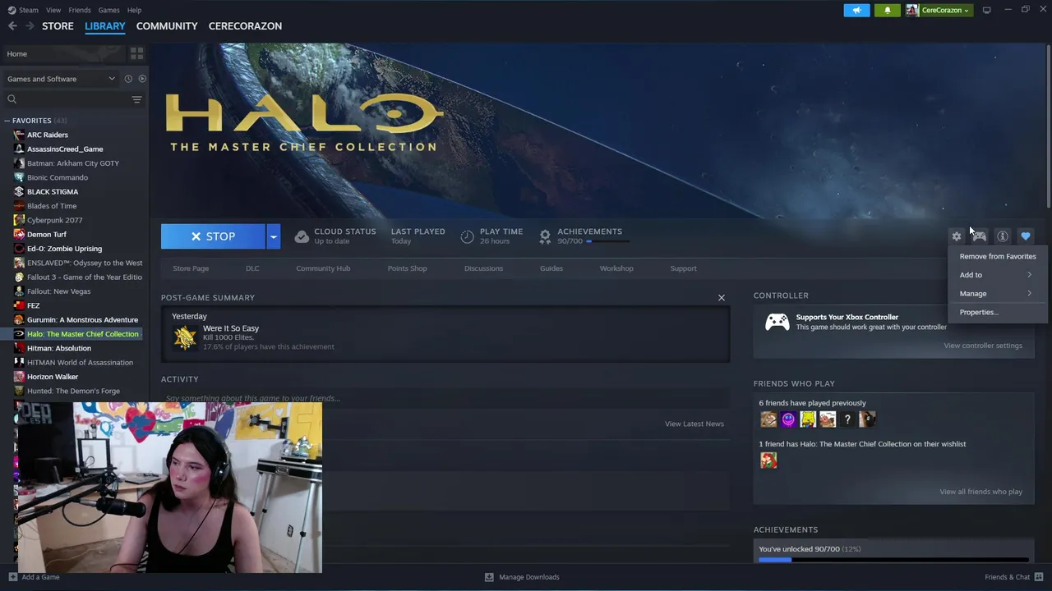The image size is (1052, 591).
Task: Click the activity post input field
Action: tap(445, 398)
